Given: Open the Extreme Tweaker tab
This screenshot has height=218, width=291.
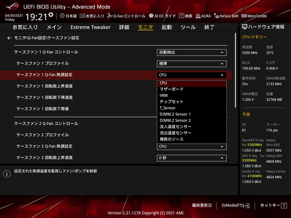Looking at the screenshot, I should [x=90, y=27].
